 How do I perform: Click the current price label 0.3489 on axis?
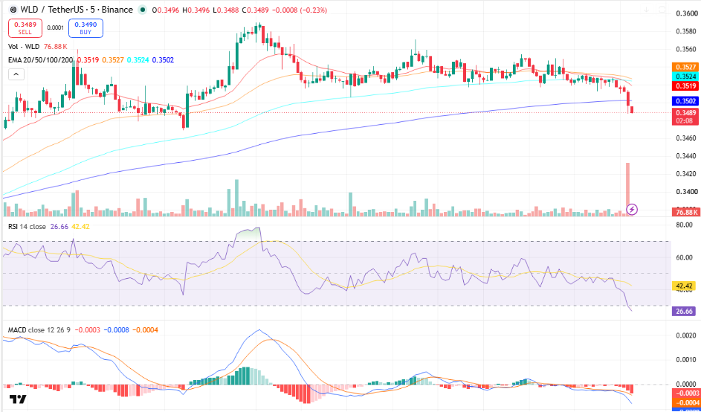click(x=685, y=113)
